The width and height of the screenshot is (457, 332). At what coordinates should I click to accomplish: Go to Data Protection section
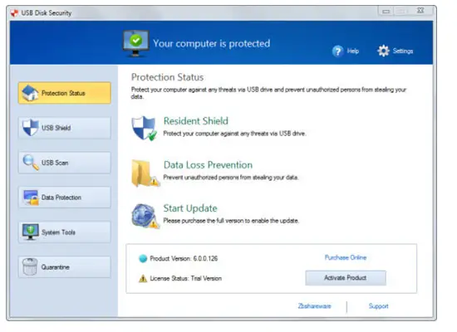click(65, 198)
